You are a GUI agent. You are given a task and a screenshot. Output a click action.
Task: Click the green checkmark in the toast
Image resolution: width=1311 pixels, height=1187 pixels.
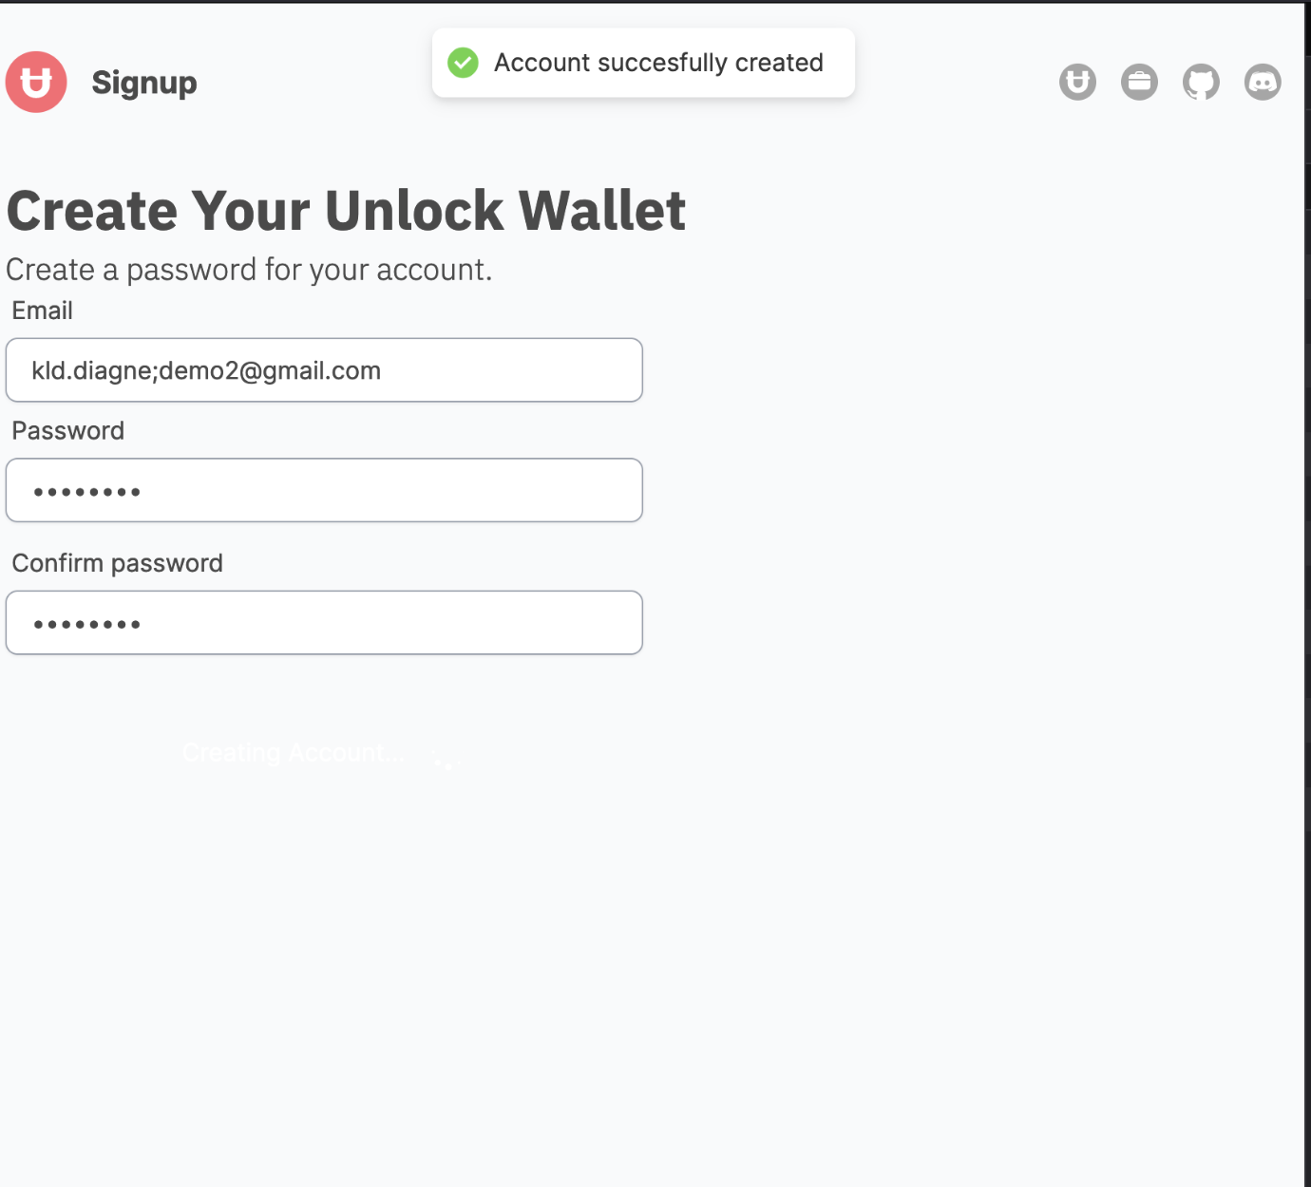click(x=463, y=63)
